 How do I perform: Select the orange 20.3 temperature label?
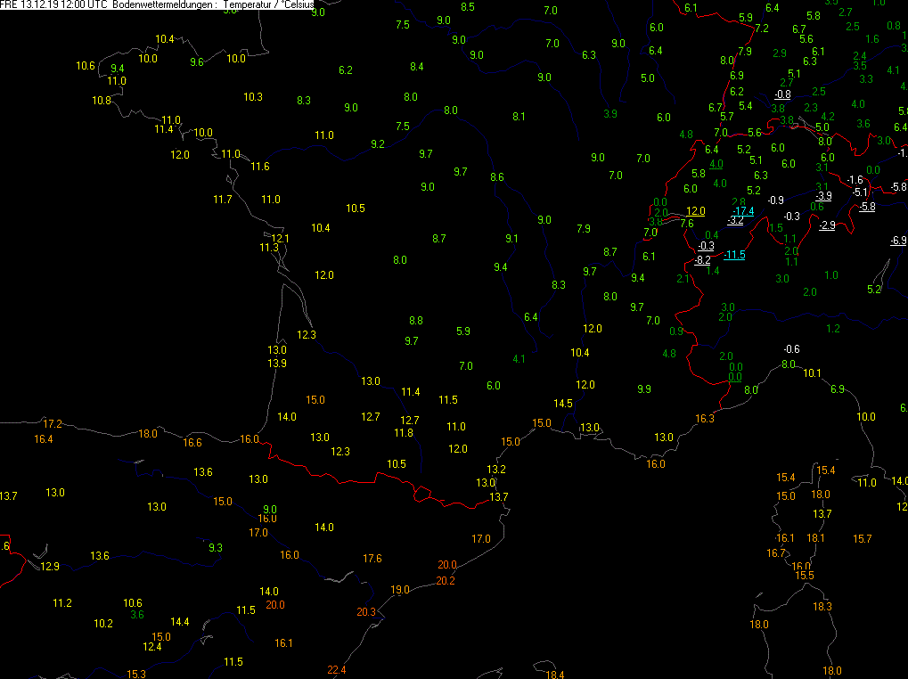[366, 612]
